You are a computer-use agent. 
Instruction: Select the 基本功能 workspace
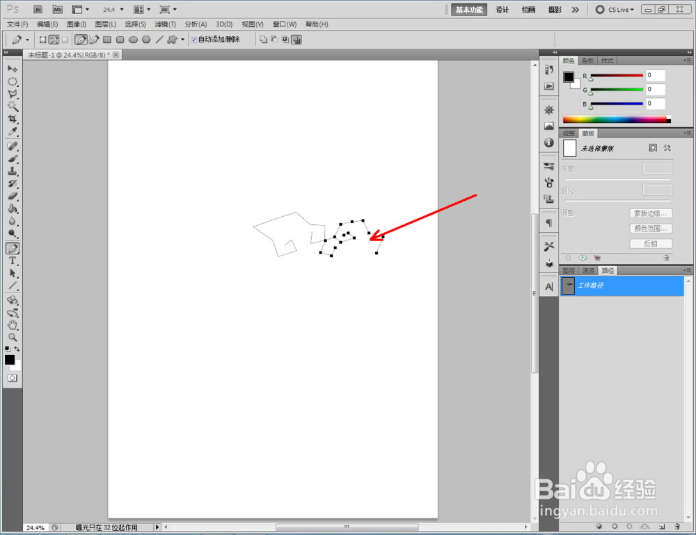click(x=468, y=10)
